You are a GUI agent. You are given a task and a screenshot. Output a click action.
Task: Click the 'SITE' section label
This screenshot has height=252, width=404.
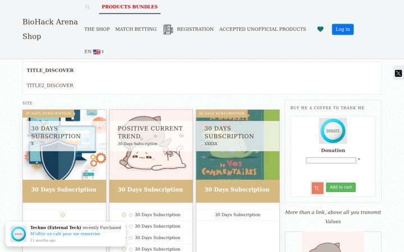pos(27,103)
